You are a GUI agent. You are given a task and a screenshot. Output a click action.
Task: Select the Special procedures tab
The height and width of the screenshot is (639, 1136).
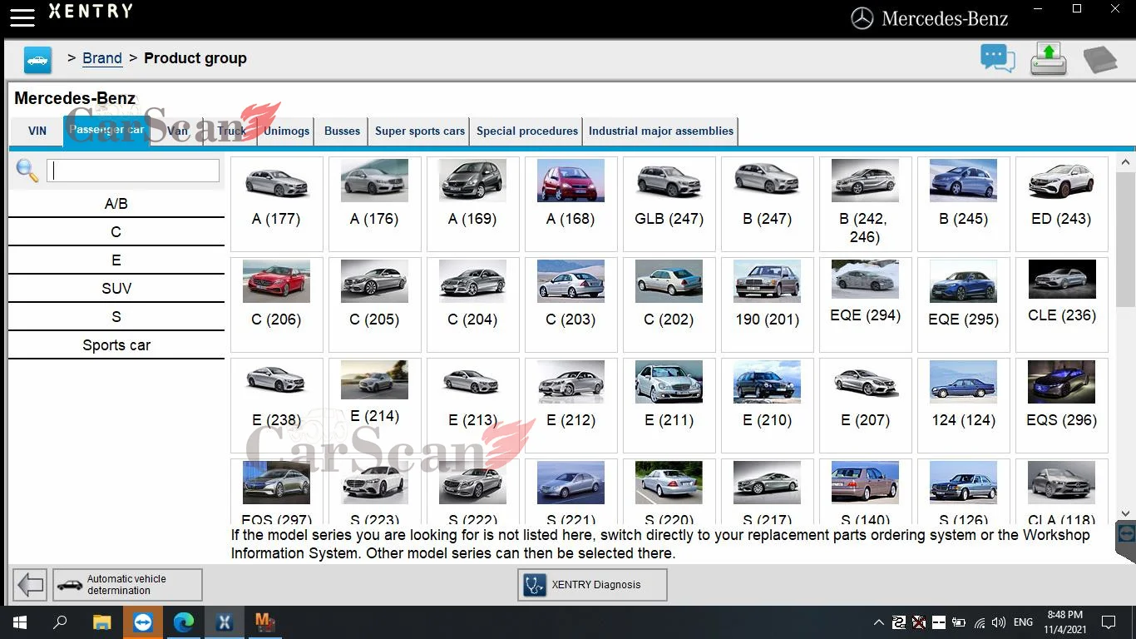(527, 131)
